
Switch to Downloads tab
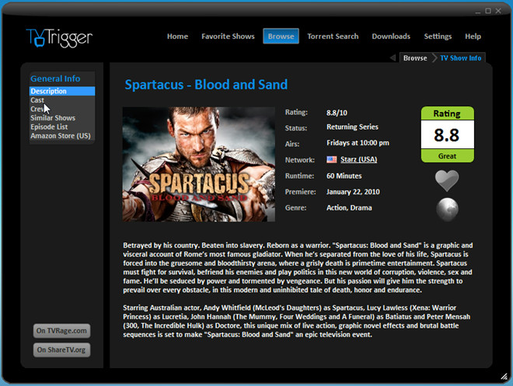391,37
